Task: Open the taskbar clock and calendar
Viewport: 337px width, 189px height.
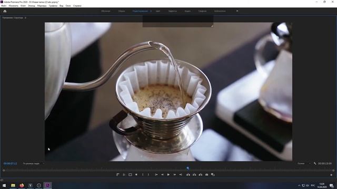Action: pos(322,185)
